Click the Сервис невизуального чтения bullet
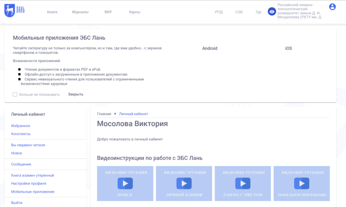Viewport: 346px width, 207px height. click(x=82, y=81)
